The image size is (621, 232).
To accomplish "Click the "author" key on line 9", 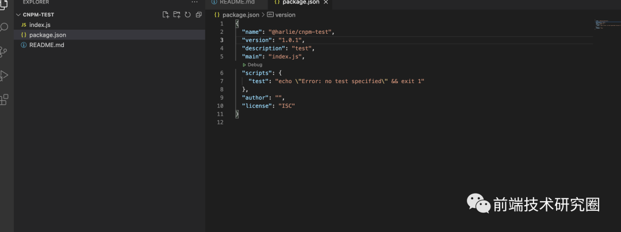I will coord(255,98).
